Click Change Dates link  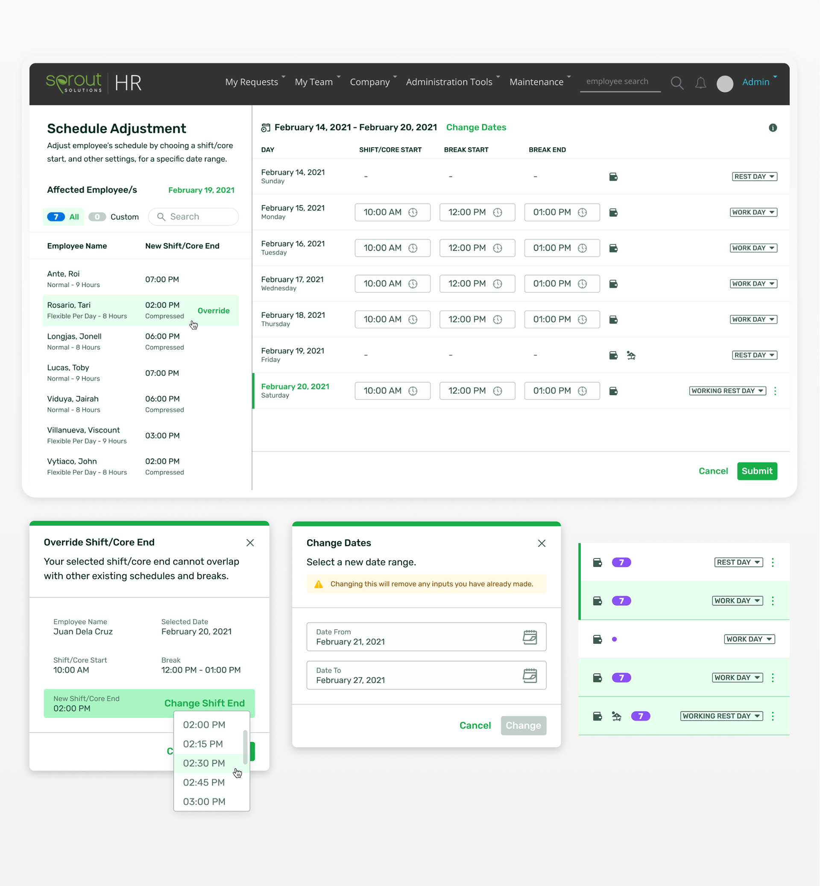point(476,127)
